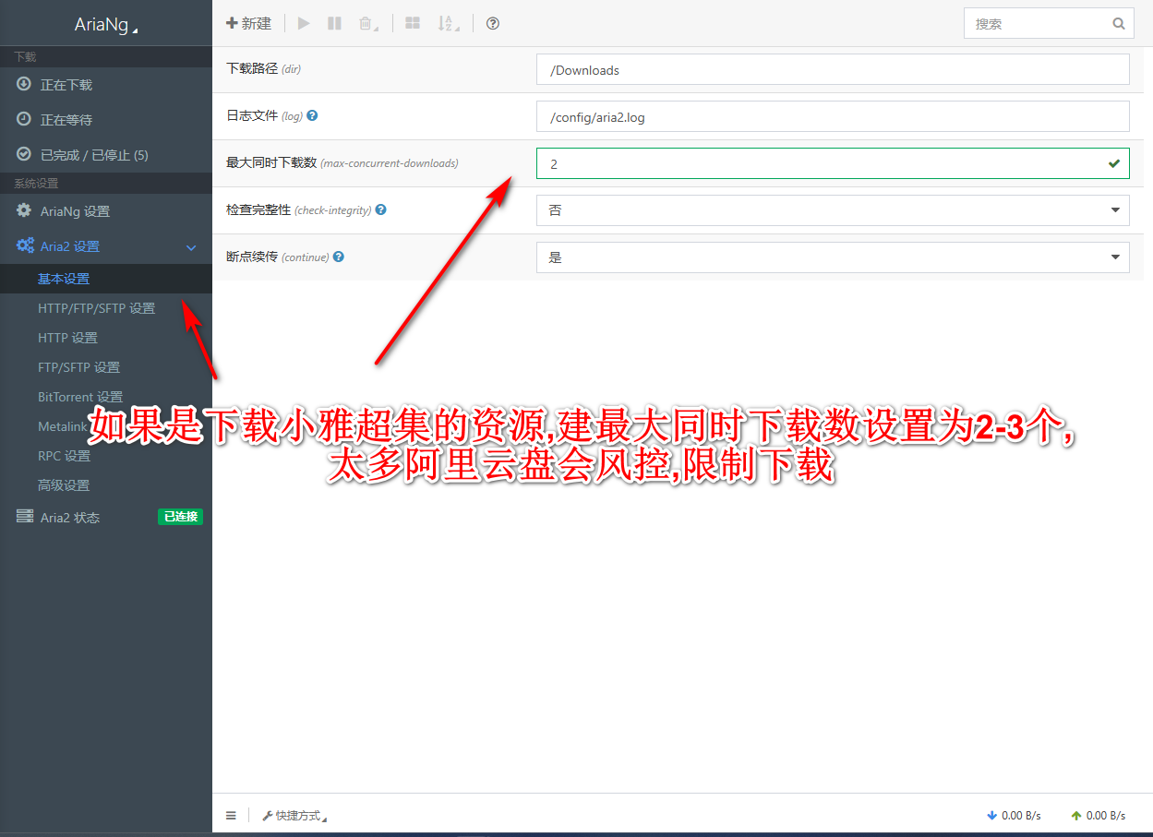Click the 新建 button
1153x837 pixels.
(249, 24)
